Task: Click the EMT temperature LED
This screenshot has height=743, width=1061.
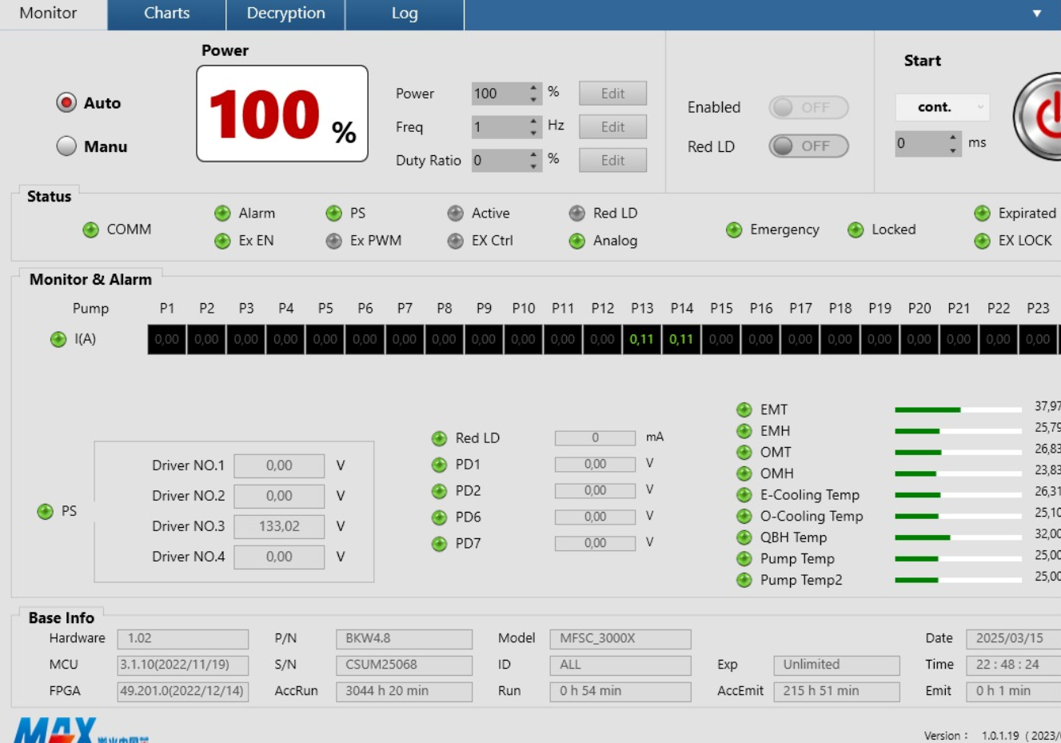Action: [744, 409]
